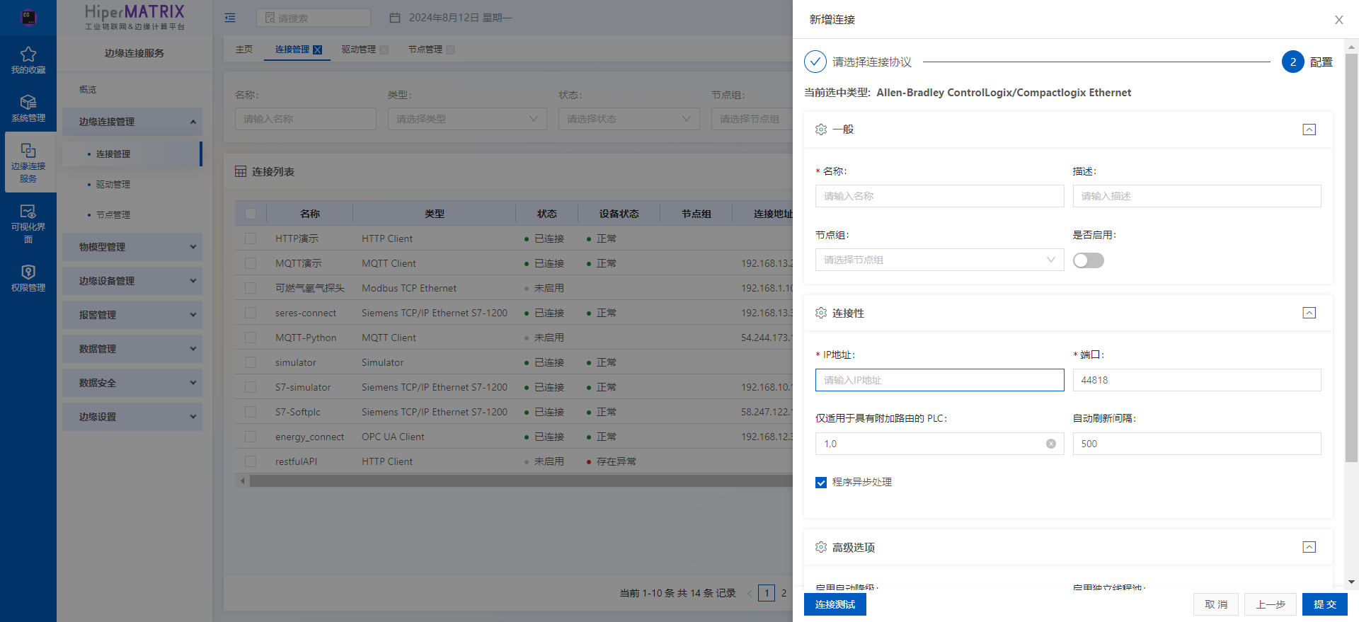Image resolution: width=1359 pixels, height=622 pixels.
Task: Collapse the 边缘连接管理 menu group
Action: tap(132, 122)
